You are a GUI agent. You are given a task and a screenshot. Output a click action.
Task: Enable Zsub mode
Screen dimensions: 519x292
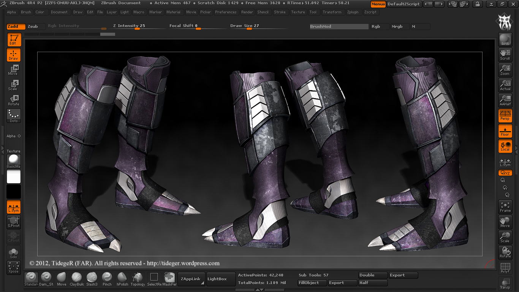pos(35,27)
